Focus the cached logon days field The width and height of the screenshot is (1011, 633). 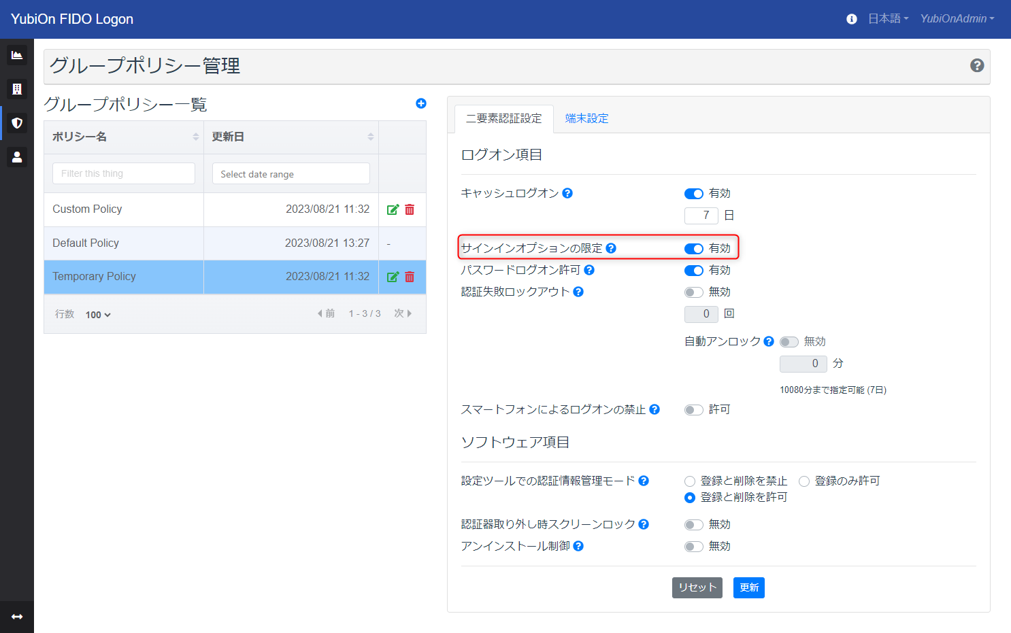[701, 216]
